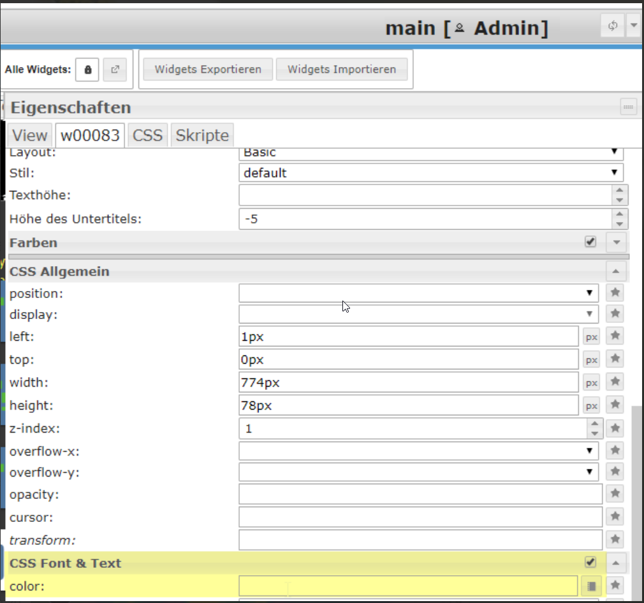Click the star icon for position
644x603 pixels.
click(x=615, y=292)
